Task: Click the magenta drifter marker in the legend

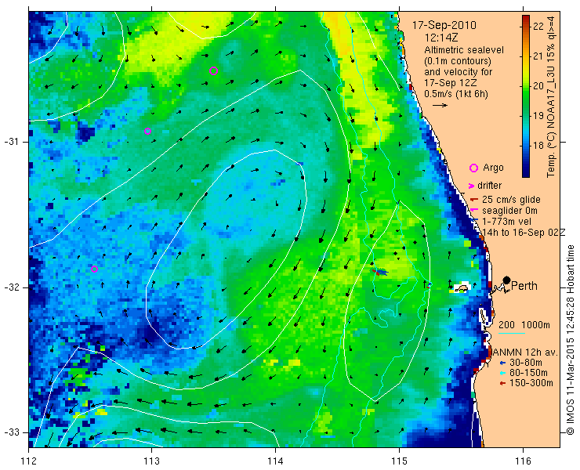Action: point(471,186)
